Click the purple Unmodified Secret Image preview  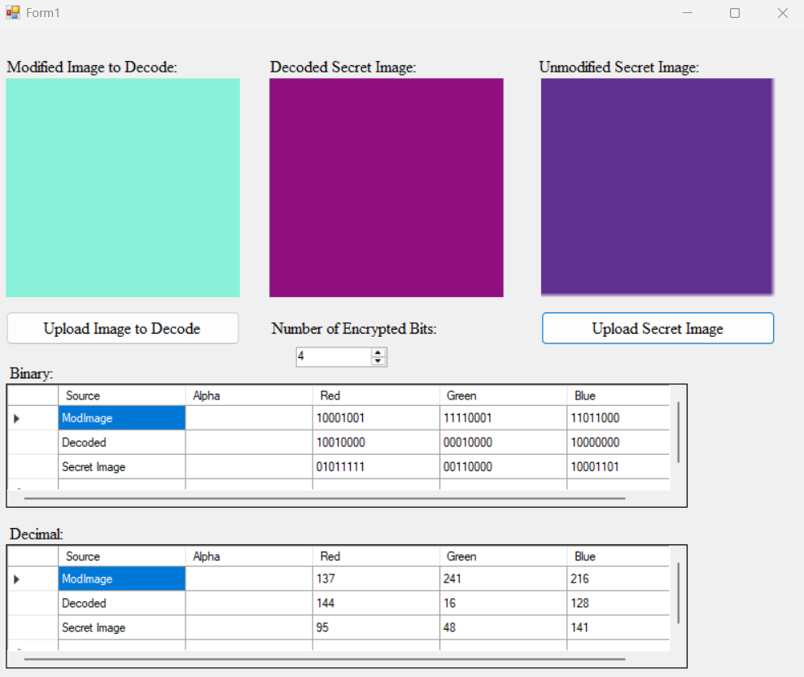click(657, 188)
